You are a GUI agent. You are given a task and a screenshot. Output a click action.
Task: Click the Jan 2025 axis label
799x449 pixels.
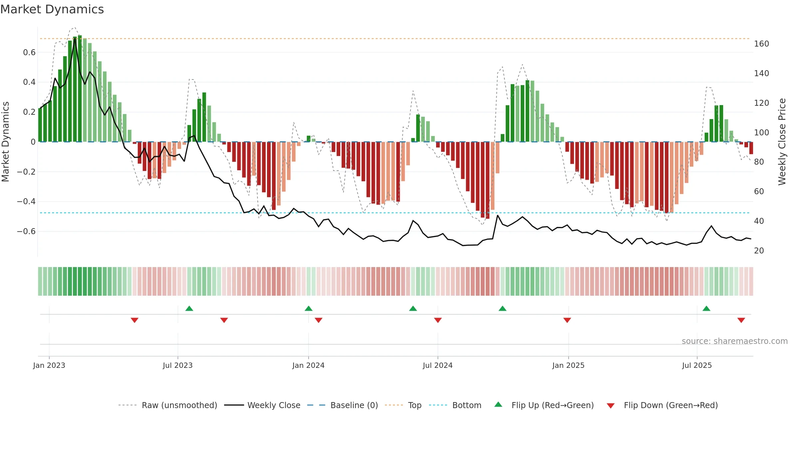point(568,365)
